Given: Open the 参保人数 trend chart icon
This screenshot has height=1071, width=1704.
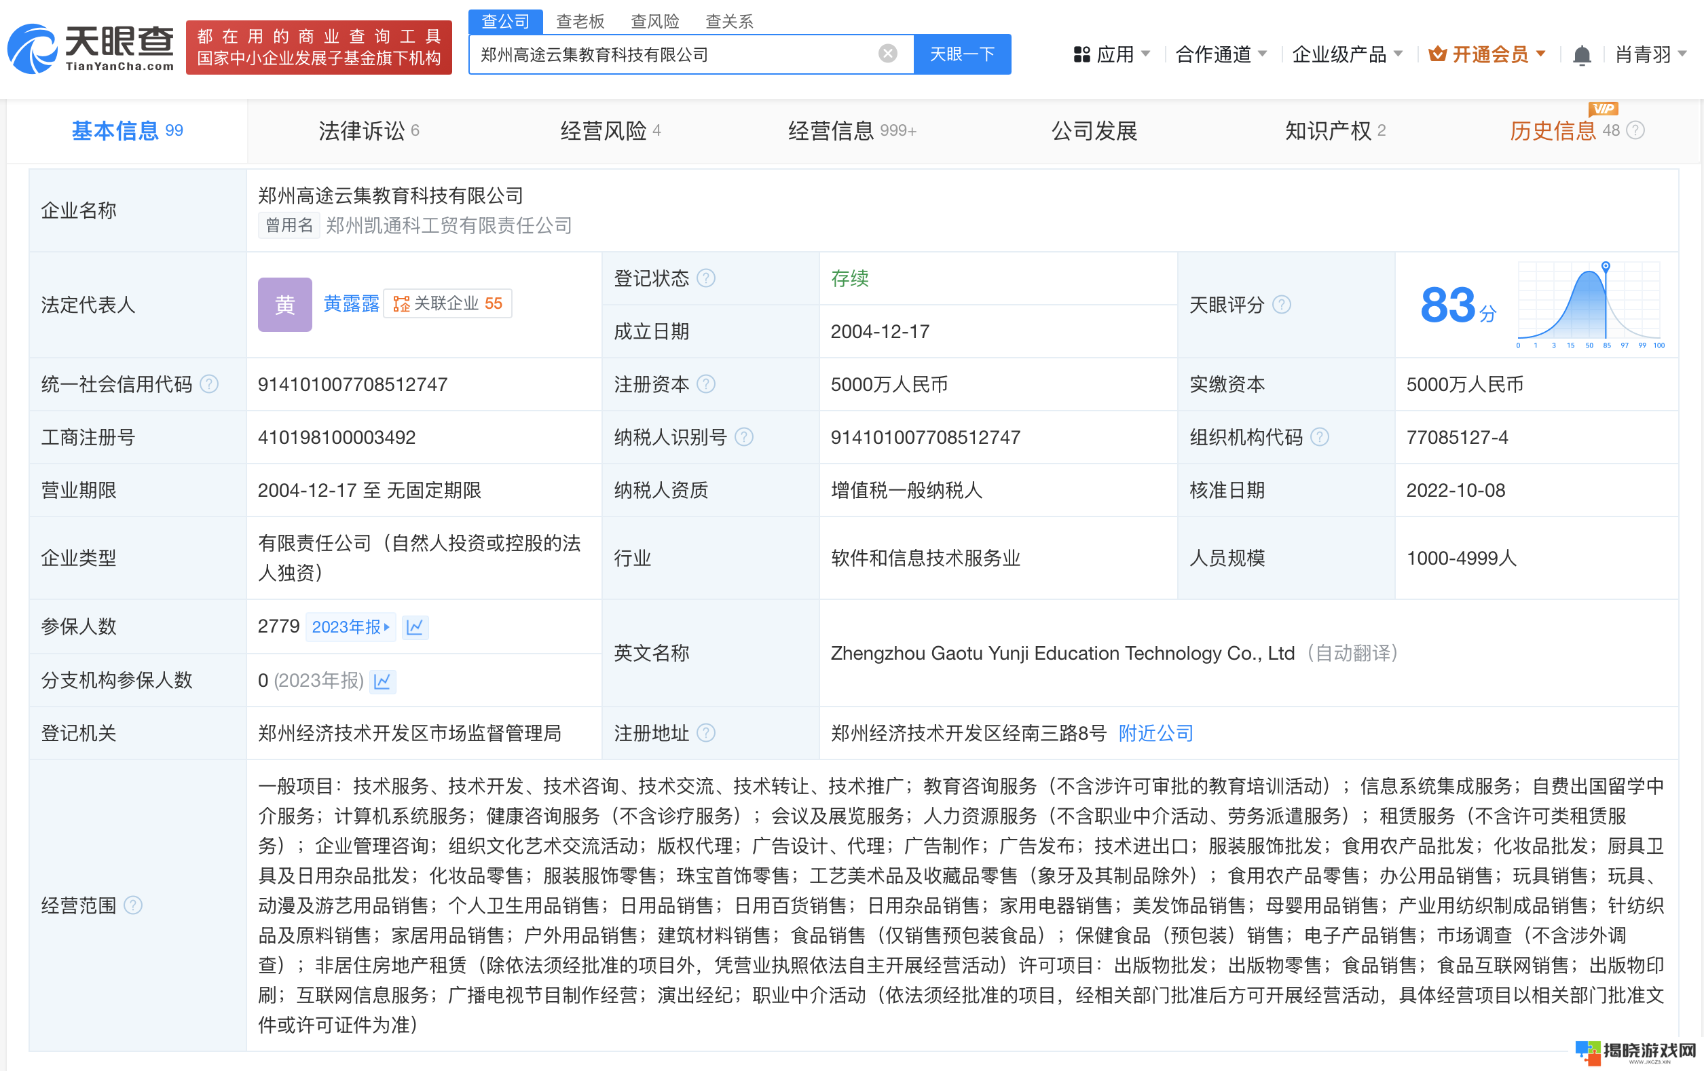Looking at the screenshot, I should tap(415, 626).
